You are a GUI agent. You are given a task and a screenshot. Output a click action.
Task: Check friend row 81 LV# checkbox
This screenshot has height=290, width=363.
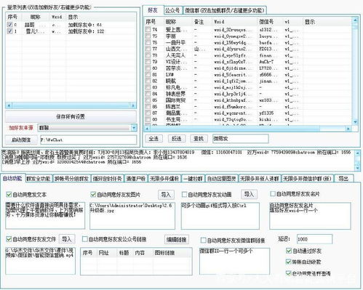[148, 74]
